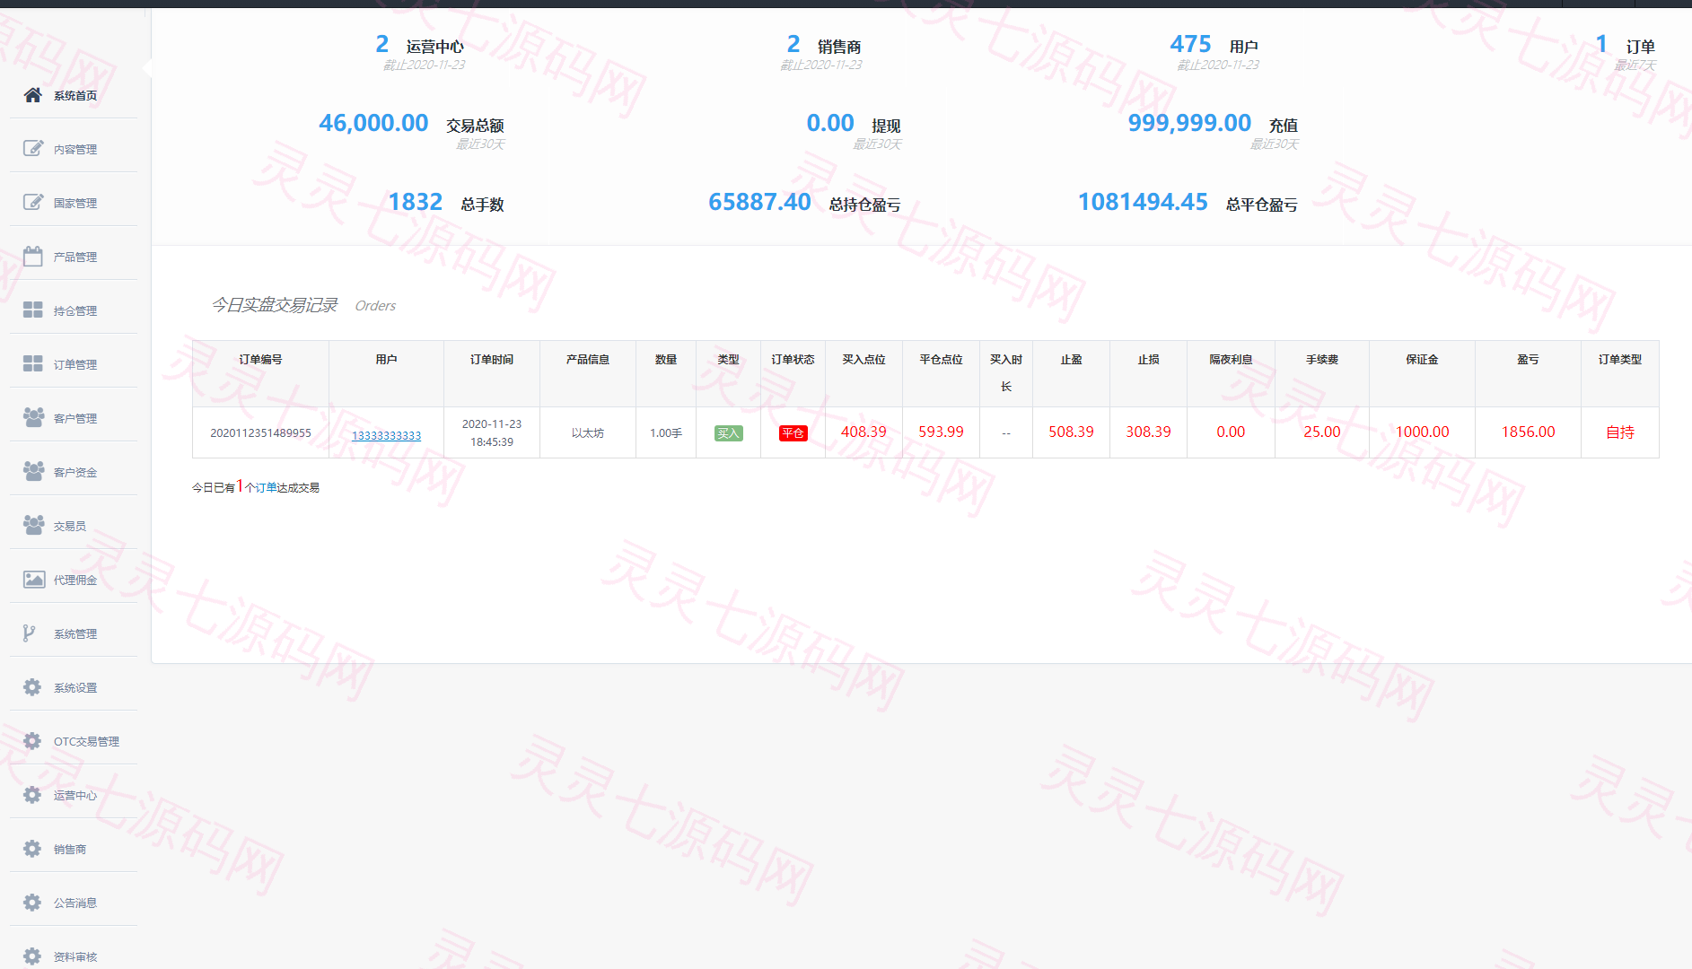
Task: Click the 475 用户 statistic
Action: point(1214,45)
